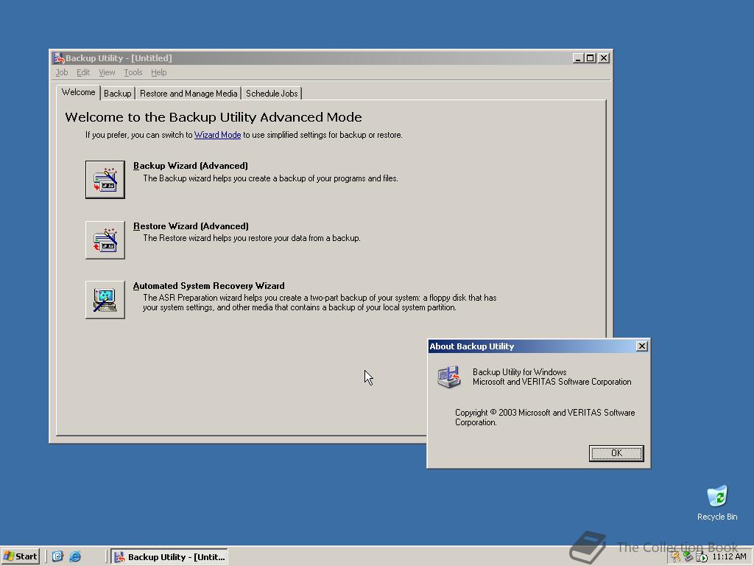754x566 pixels.
Task: Open the Tools menu
Action: pyautogui.click(x=133, y=72)
